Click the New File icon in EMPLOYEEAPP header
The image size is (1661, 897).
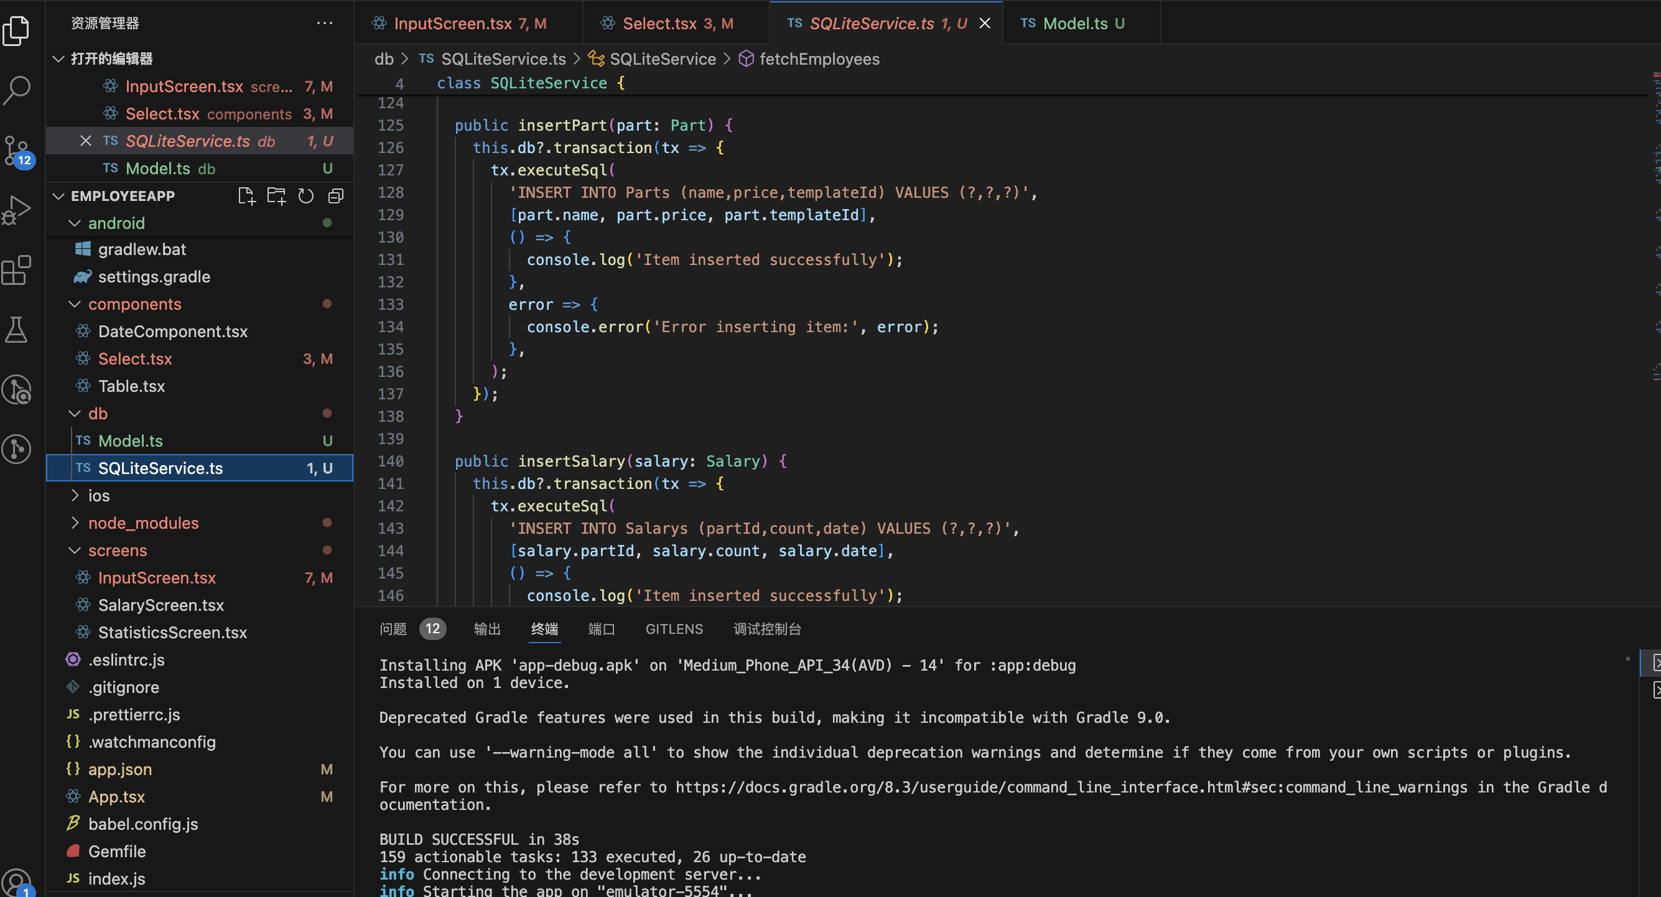246,196
